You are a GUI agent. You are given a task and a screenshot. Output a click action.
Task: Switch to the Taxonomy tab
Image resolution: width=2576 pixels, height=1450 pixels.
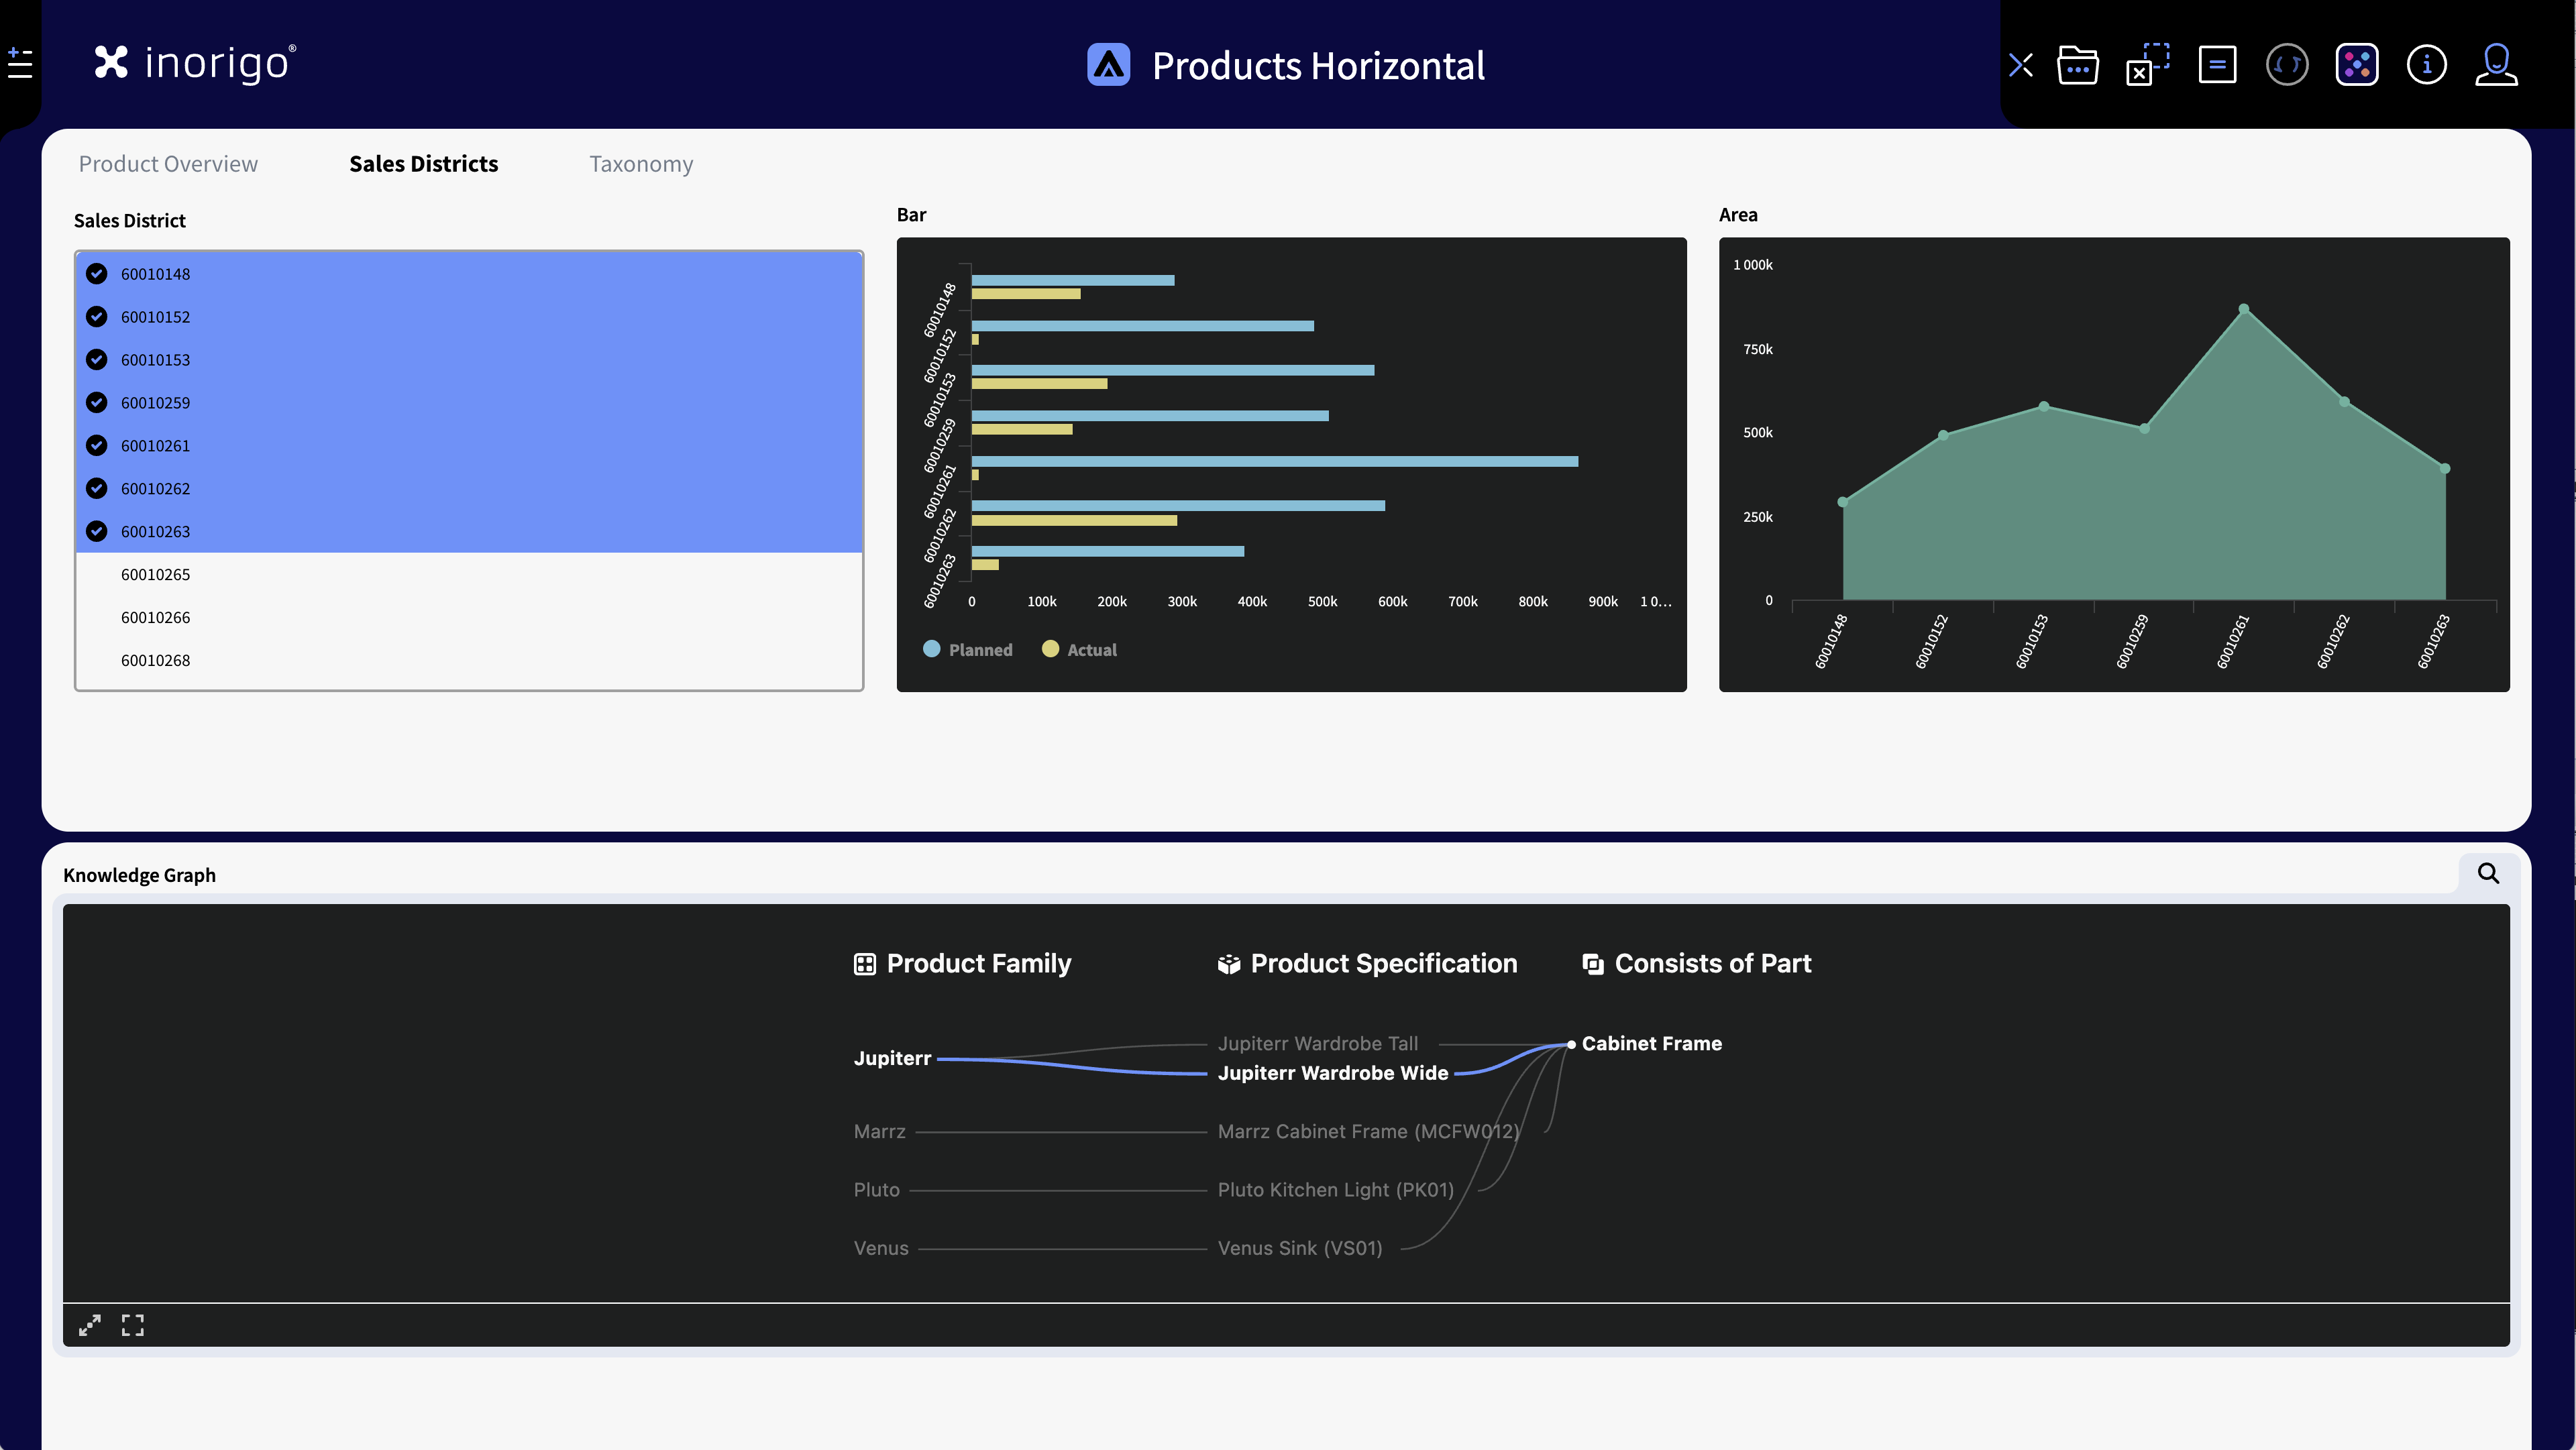[641, 164]
